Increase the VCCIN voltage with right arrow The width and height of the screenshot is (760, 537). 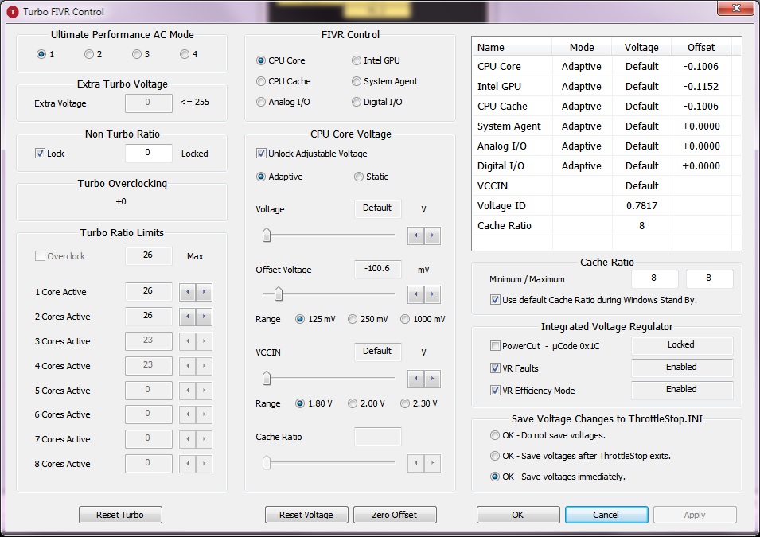coord(432,379)
